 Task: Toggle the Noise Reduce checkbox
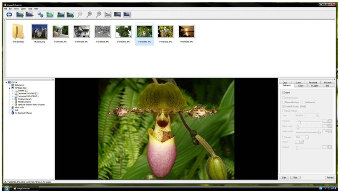click(283, 111)
